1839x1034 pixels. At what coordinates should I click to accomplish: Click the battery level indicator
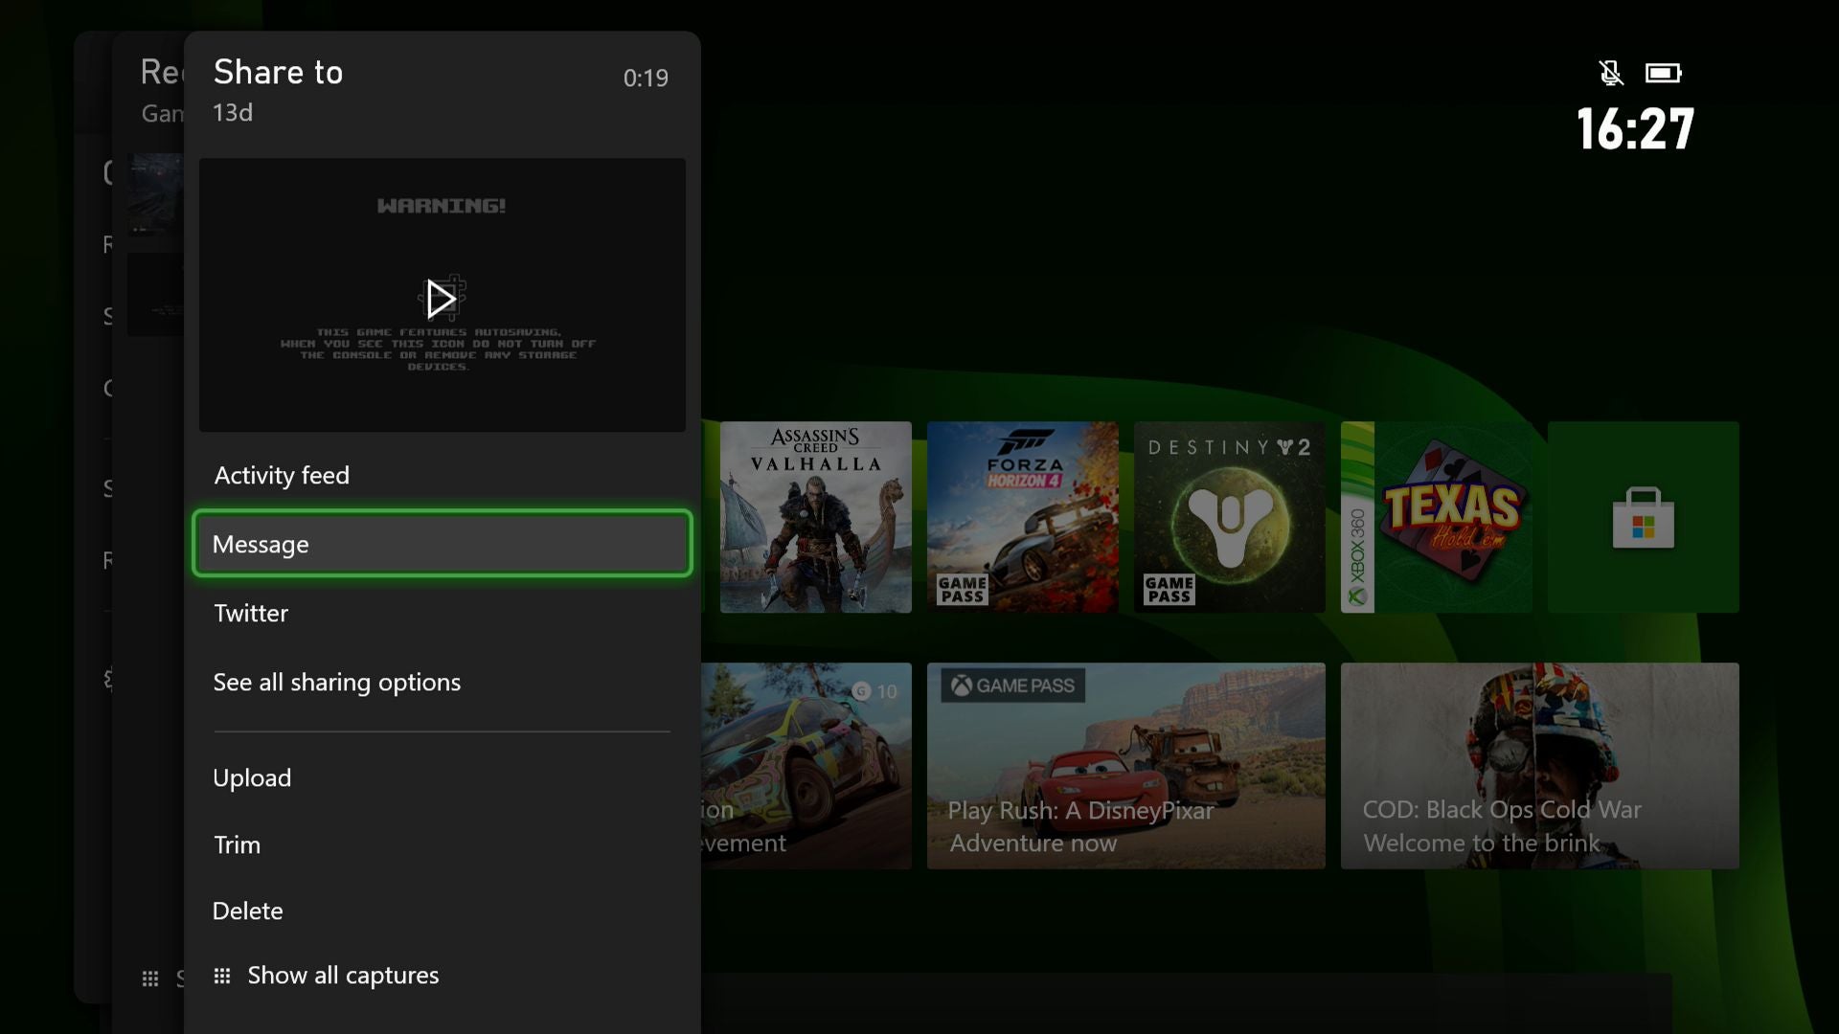pyautogui.click(x=1664, y=72)
